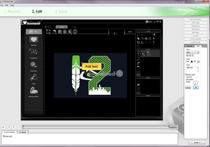210x147 pixels.
Task: Click the delete area trash icon
Action: [138, 89]
